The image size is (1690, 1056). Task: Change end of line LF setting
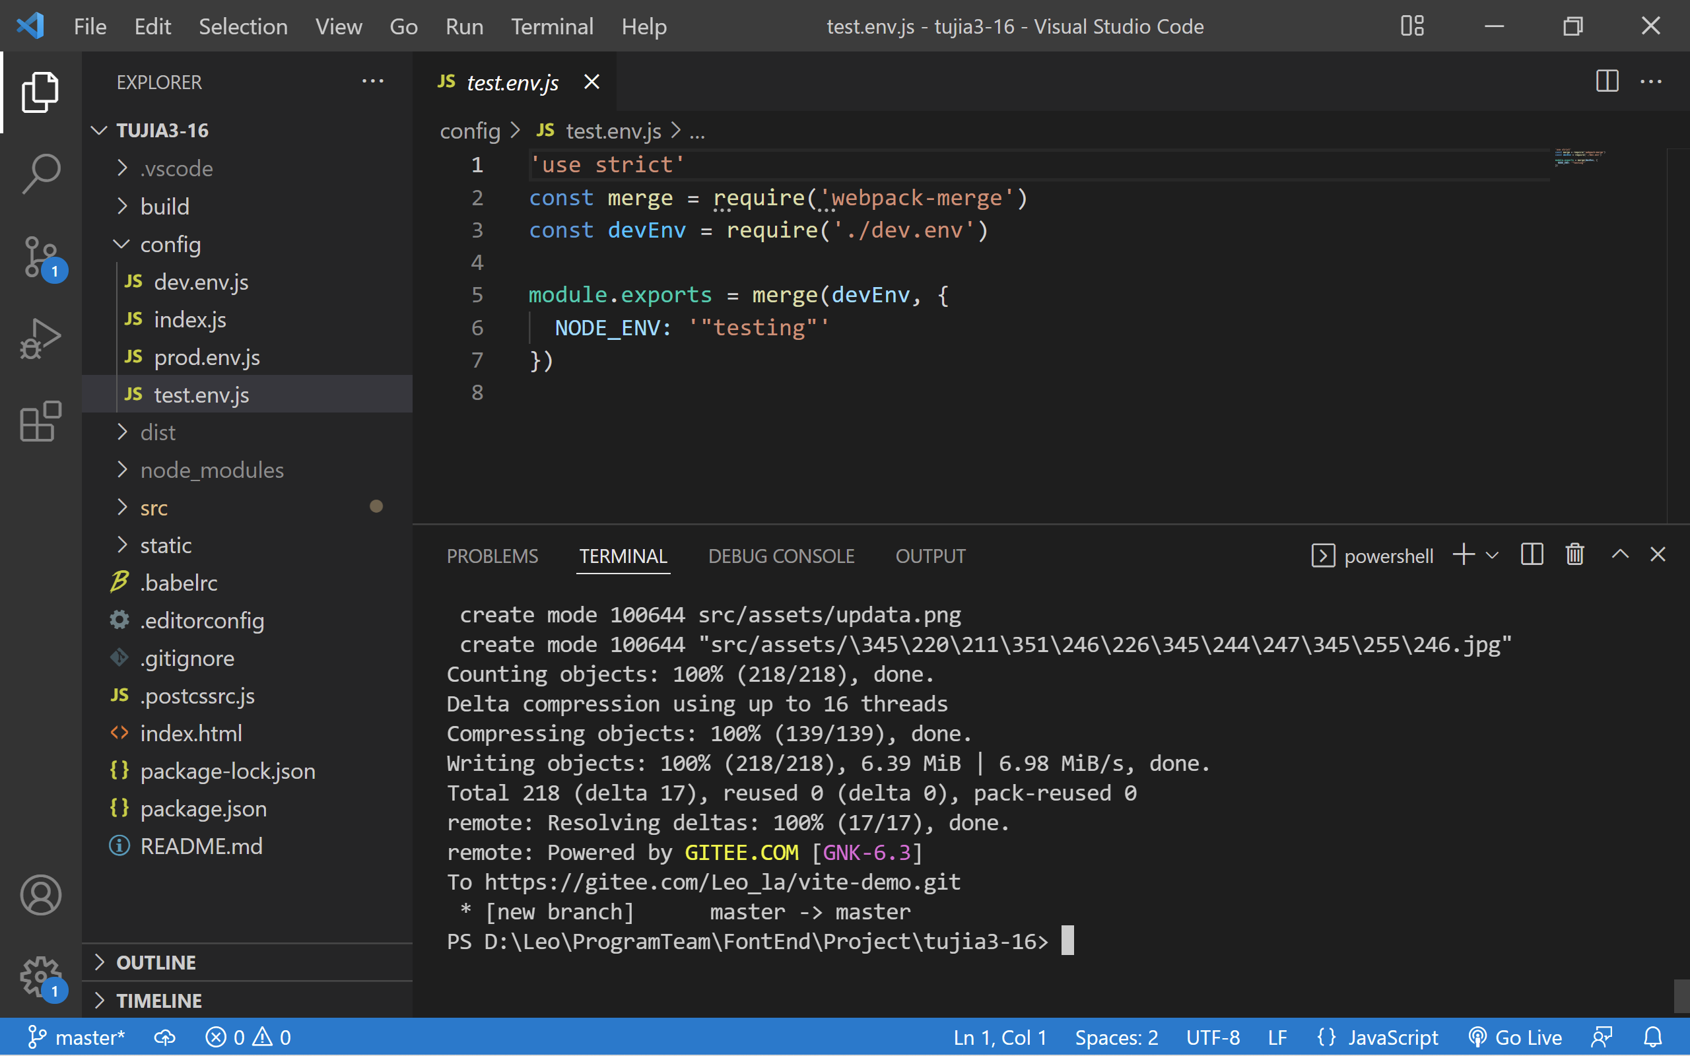(1277, 1037)
